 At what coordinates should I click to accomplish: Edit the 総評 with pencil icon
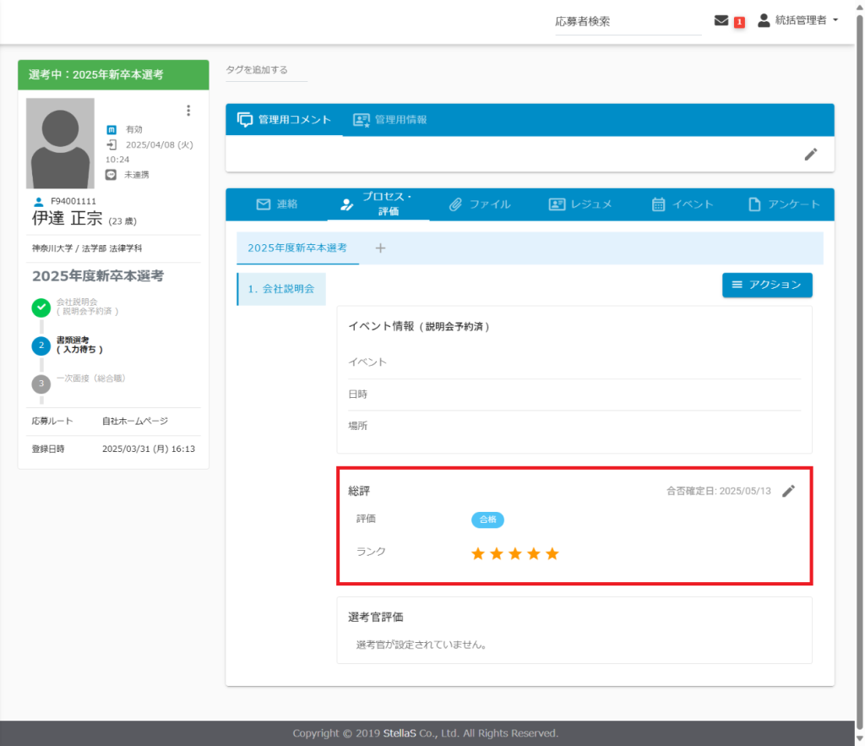pos(788,491)
